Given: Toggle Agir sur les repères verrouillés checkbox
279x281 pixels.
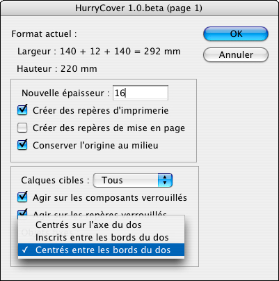Looking at the screenshot, I should pos(22,213).
